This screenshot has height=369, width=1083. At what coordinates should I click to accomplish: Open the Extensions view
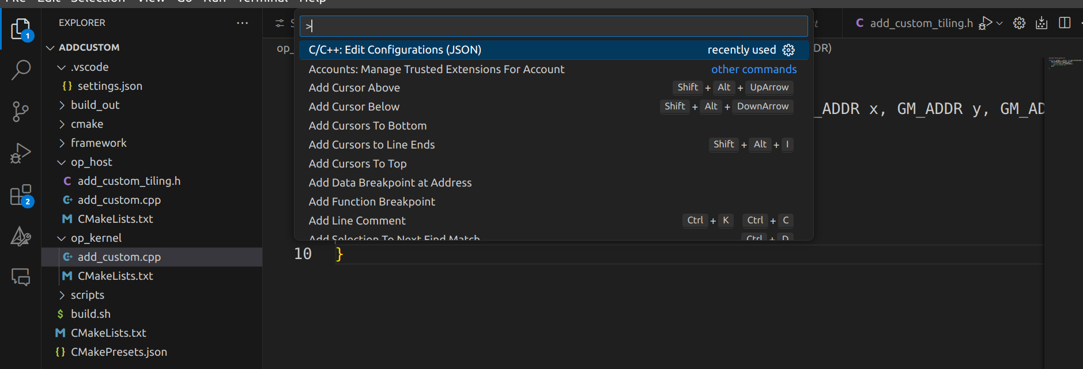pos(21,196)
